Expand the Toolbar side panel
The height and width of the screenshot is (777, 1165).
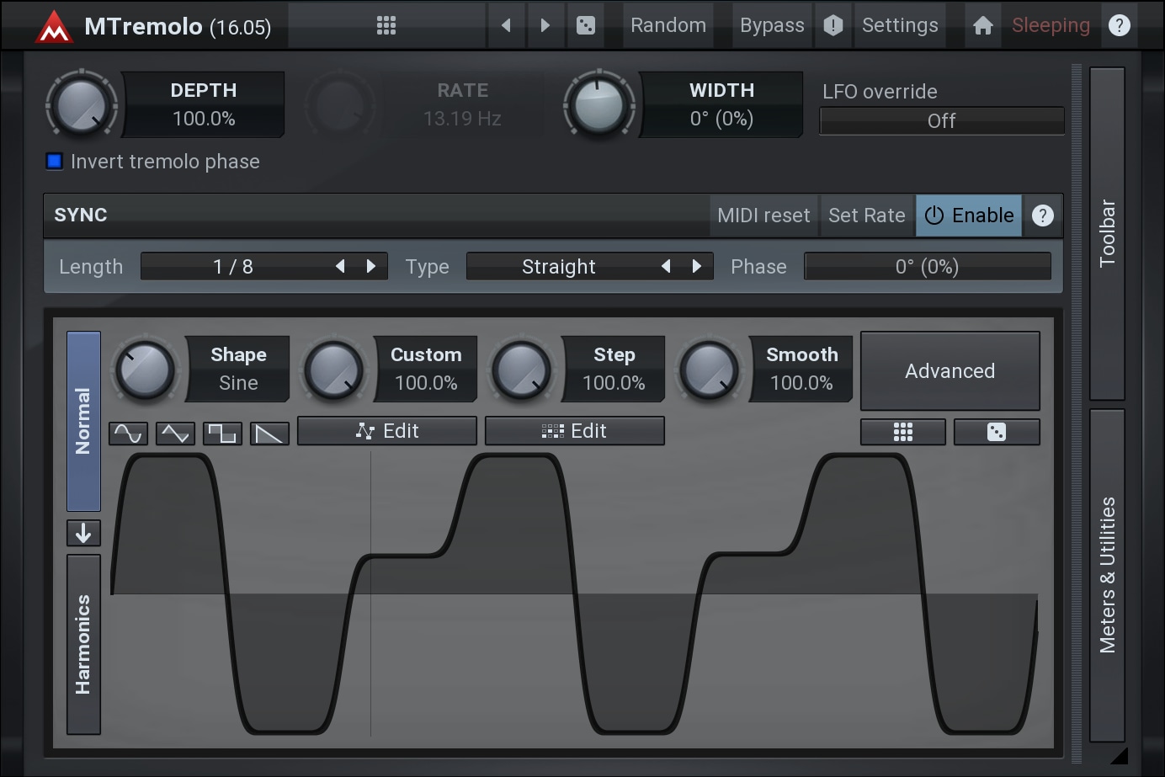(1107, 233)
